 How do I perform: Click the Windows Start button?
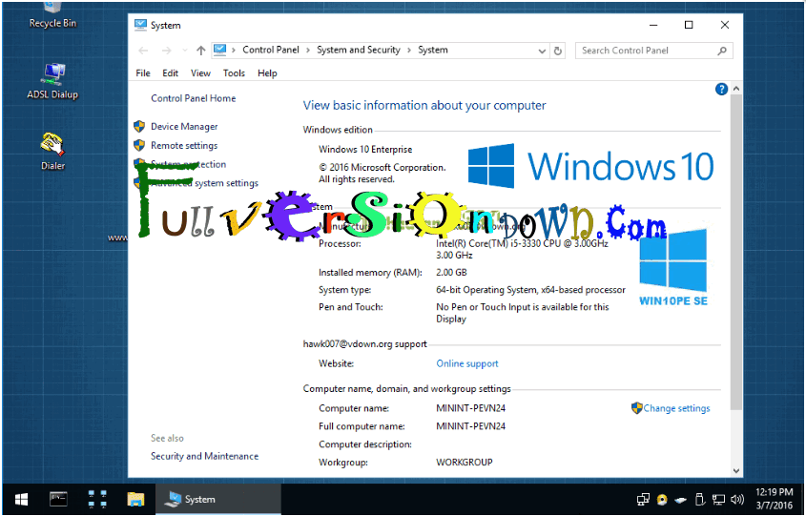[21, 499]
